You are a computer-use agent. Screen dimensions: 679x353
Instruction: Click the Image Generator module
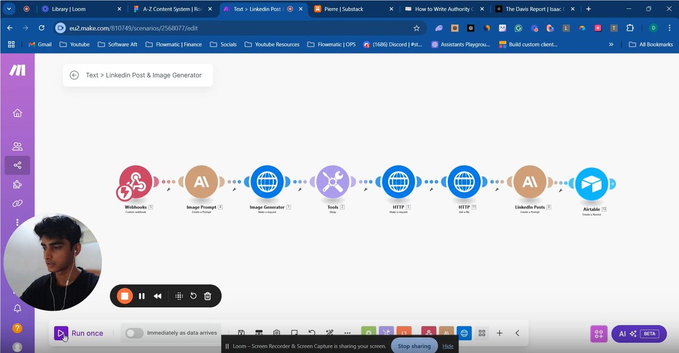(x=267, y=182)
